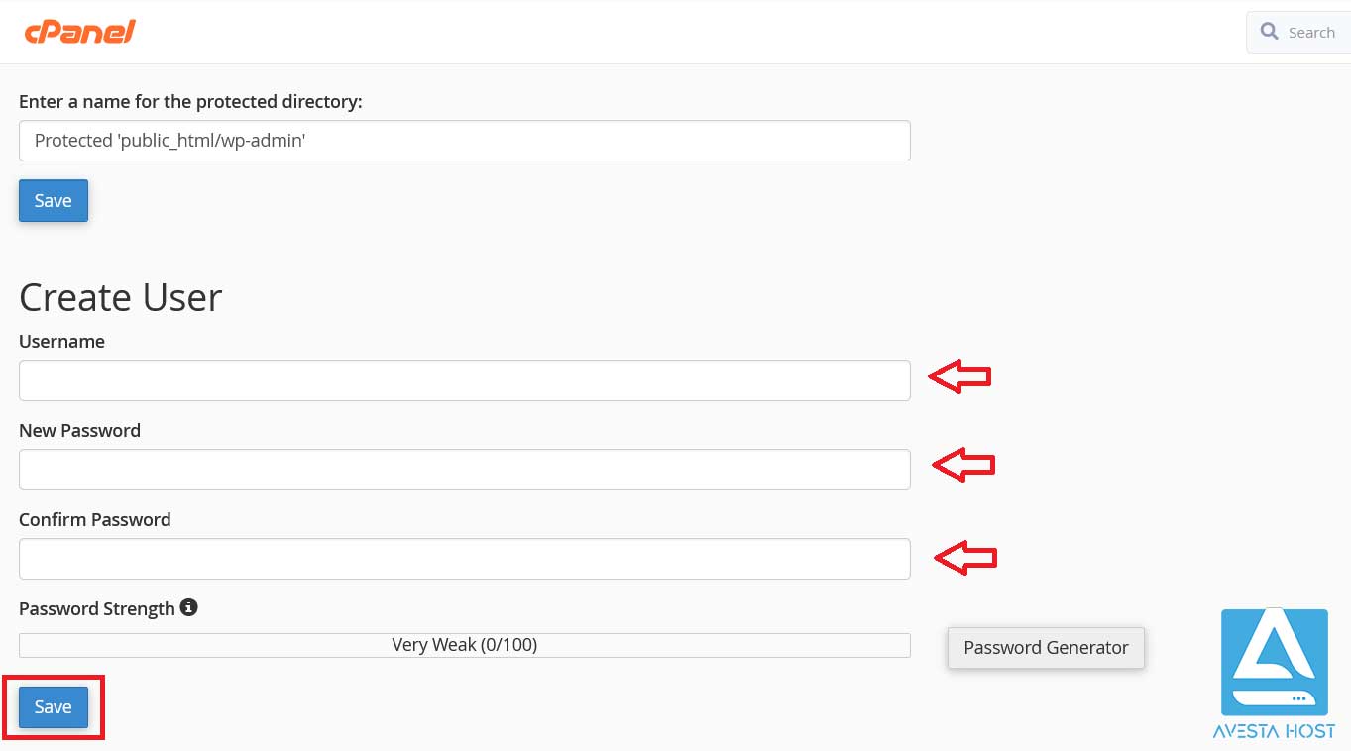Viewport: 1351px width, 751px height.
Task: Click the New Password label
Action: [x=79, y=430]
